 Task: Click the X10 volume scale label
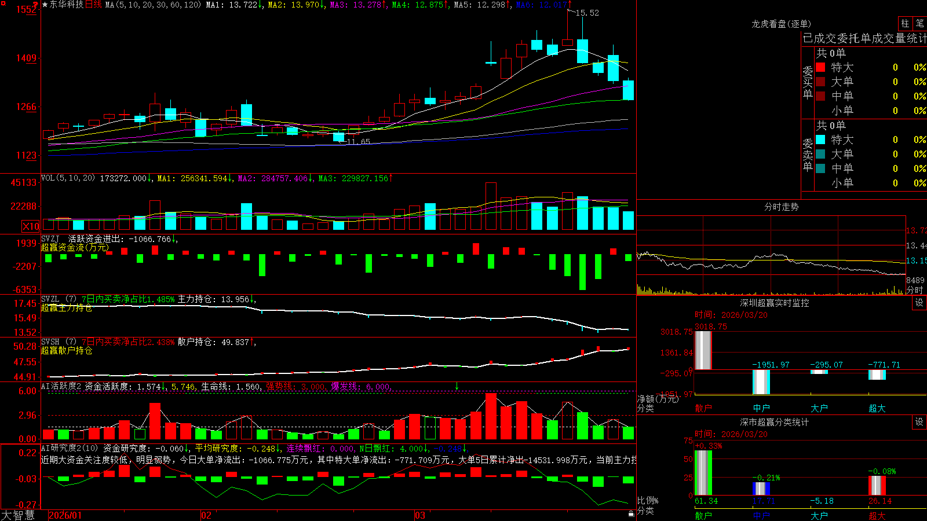31,226
